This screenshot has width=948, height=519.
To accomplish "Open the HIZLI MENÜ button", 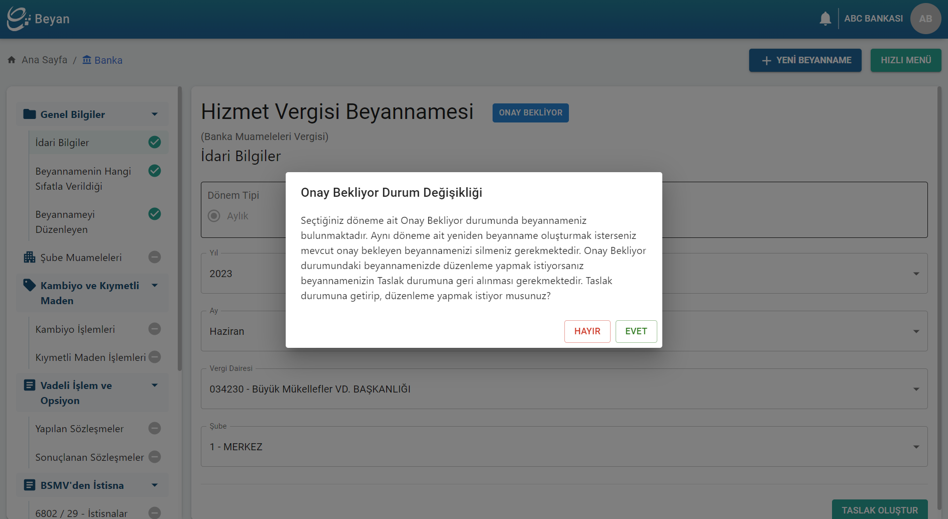I will (906, 60).
